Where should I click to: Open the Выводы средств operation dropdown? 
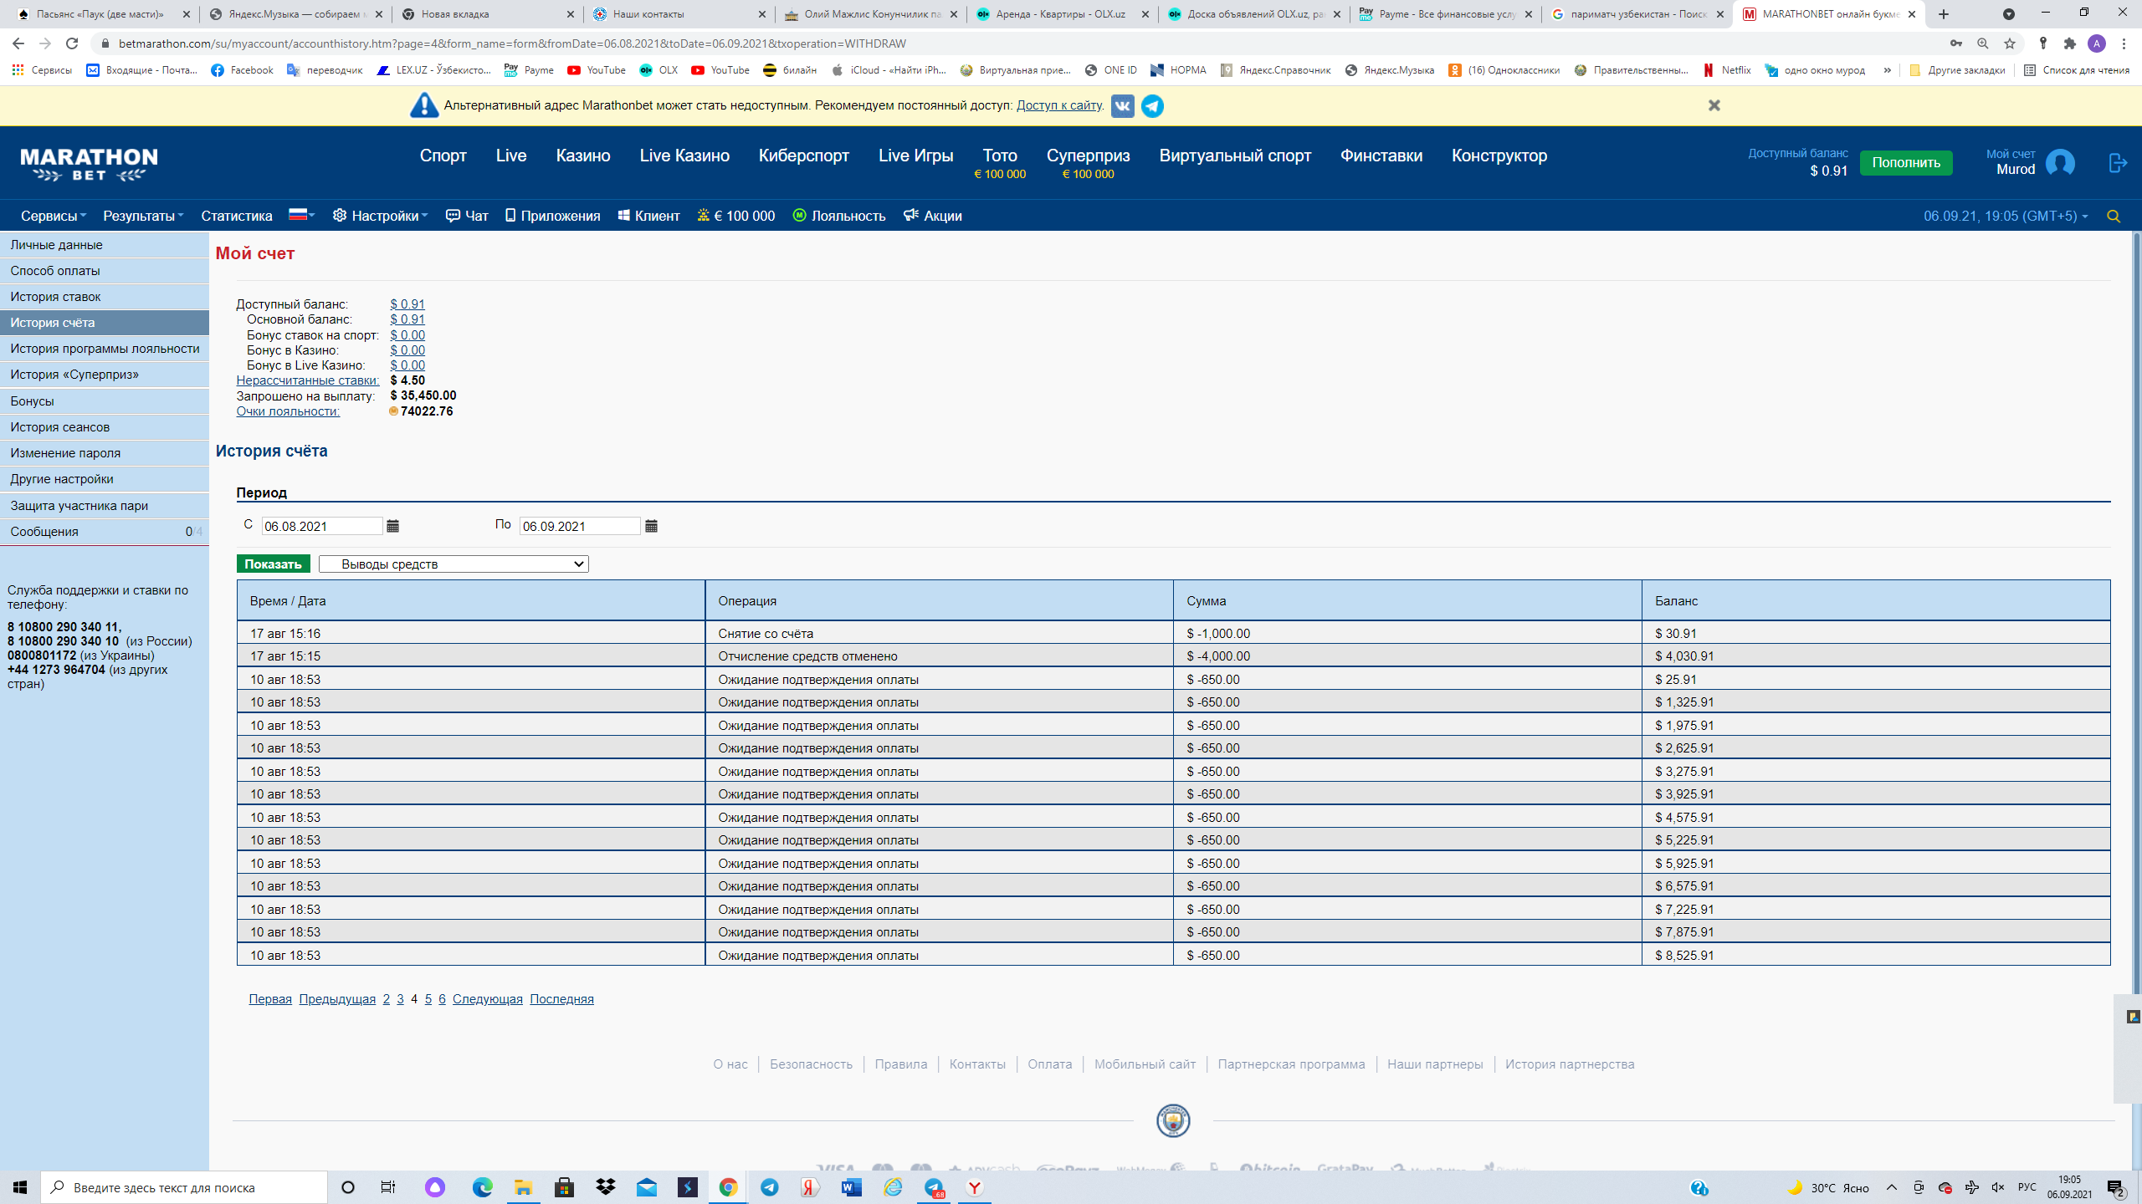point(454,564)
